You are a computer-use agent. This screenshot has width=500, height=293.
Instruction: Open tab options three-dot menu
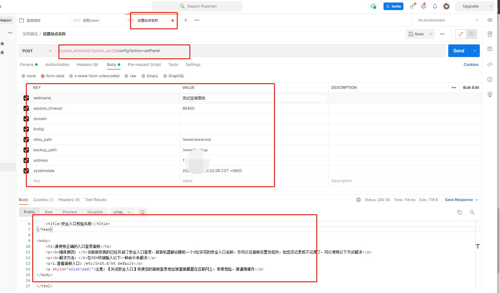197,20
